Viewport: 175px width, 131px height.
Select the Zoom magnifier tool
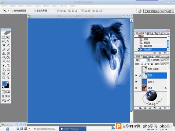[8, 78]
